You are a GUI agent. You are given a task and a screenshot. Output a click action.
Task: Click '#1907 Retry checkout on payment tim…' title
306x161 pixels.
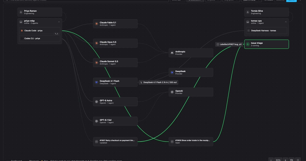coord(117,141)
